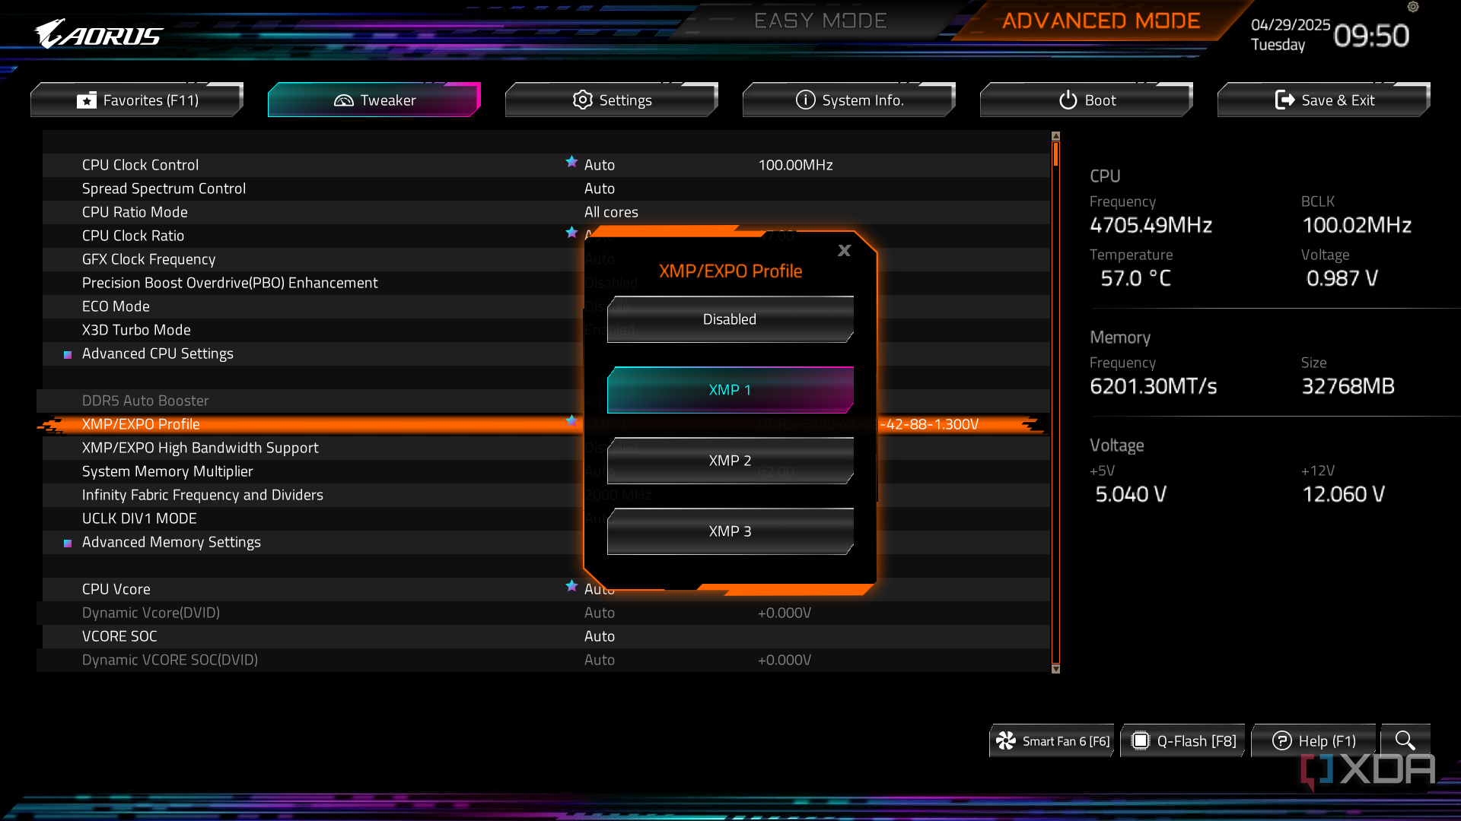Image resolution: width=1461 pixels, height=821 pixels.
Task: Open Save & Exit menu
Action: [1324, 100]
